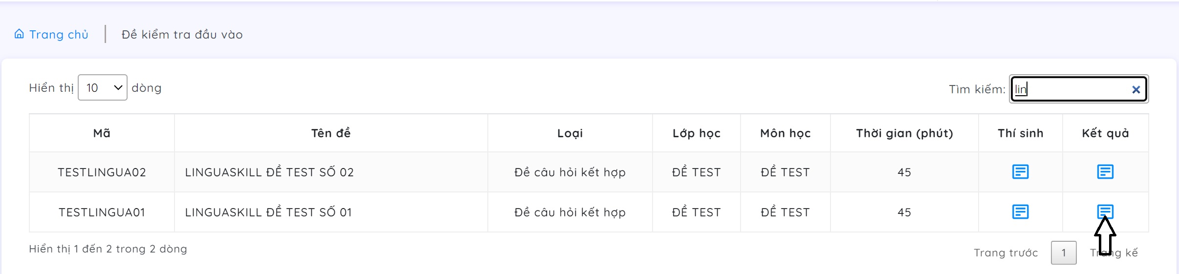Open Thí sinh list for TESTLINGUA02

click(x=1020, y=172)
